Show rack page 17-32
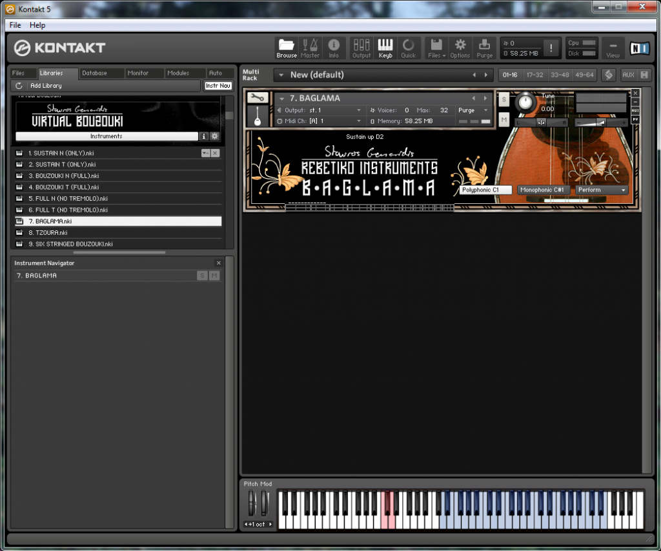 534,75
